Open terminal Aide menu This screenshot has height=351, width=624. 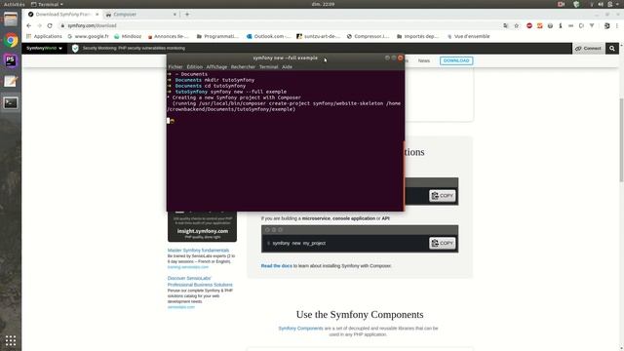coord(287,67)
